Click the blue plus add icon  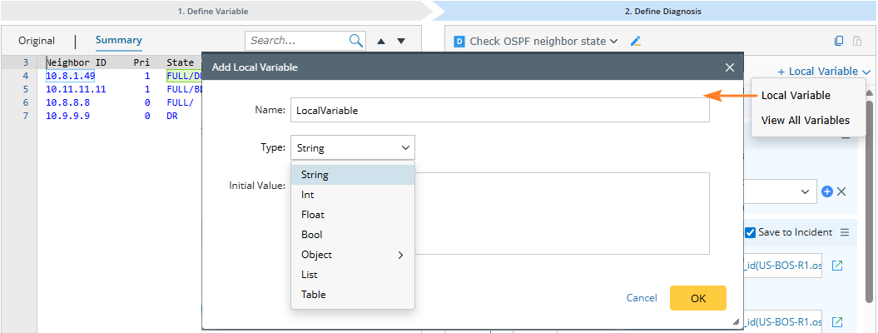tap(827, 191)
